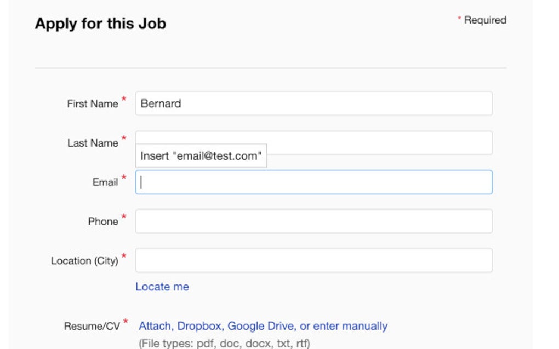Click the Location (City) input field
Screen dimensions: 559x349
[313, 261]
